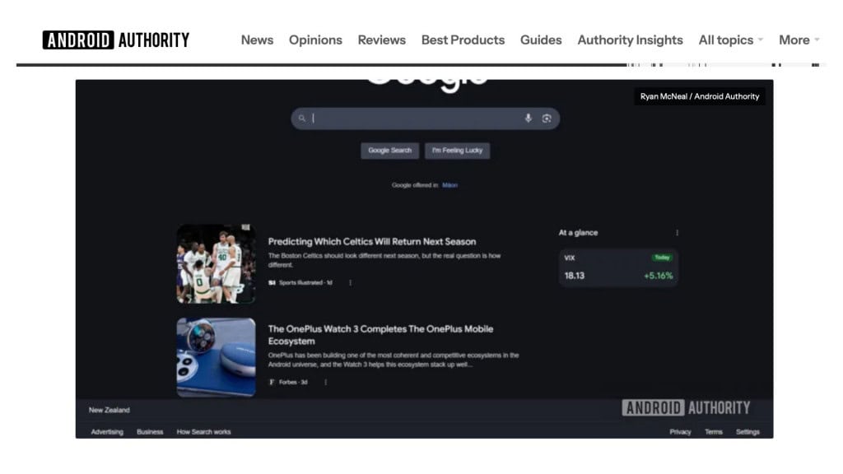
Task: Click the magnifier icon in search bar
Action: pyautogui.click(x=302, y=118)
